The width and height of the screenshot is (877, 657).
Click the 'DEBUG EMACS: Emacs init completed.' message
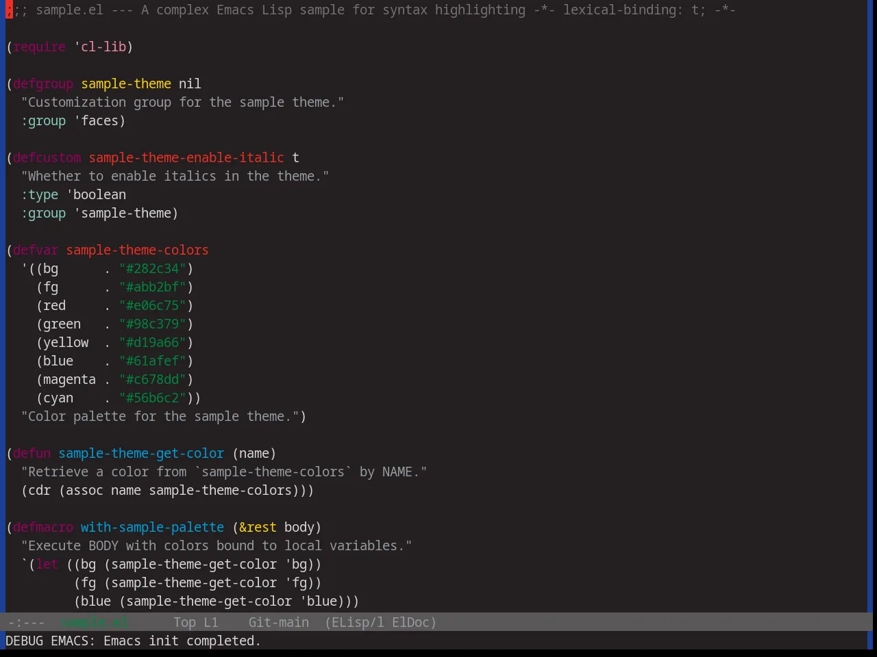pyautogui.click(x=133, y=641)
